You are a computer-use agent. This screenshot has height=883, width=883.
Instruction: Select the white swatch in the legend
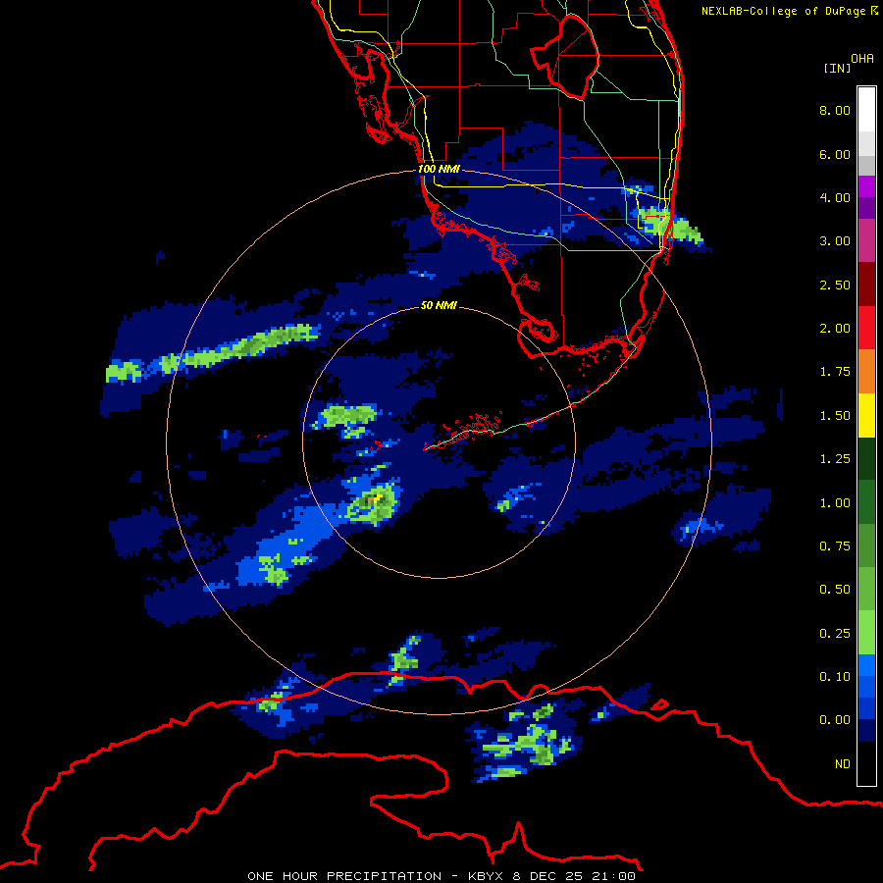(x=866, y=109)
